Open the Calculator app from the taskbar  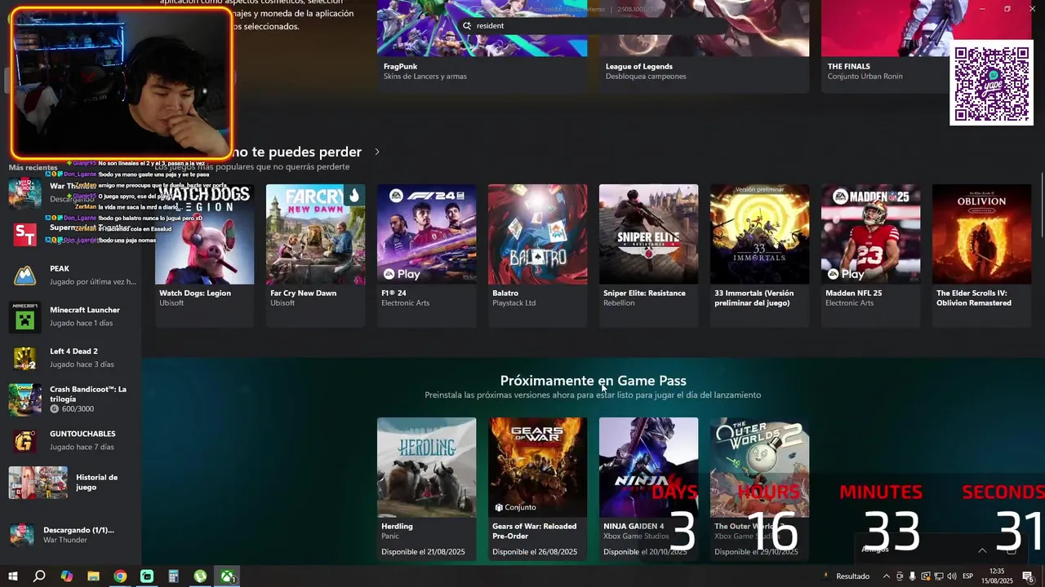tap(173, 576)
